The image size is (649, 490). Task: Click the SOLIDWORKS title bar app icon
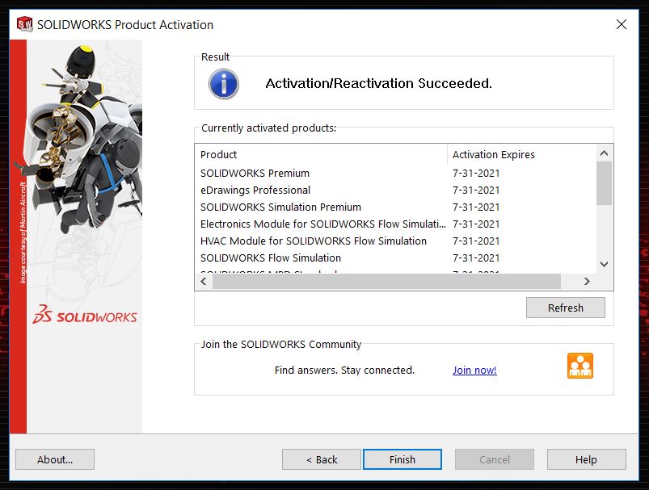(24, 24)
